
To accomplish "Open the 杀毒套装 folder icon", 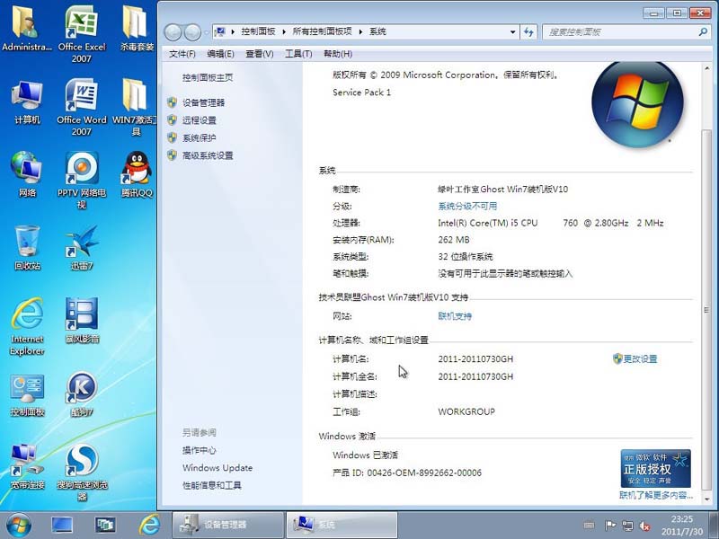I will click(x=137, y=29).
